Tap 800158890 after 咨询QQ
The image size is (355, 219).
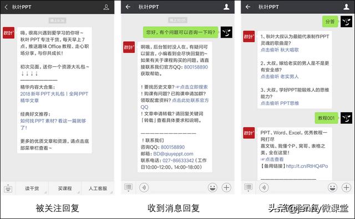173,147
